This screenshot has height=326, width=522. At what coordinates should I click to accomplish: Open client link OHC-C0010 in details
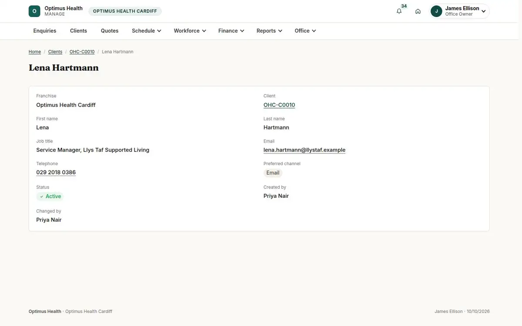279,105
